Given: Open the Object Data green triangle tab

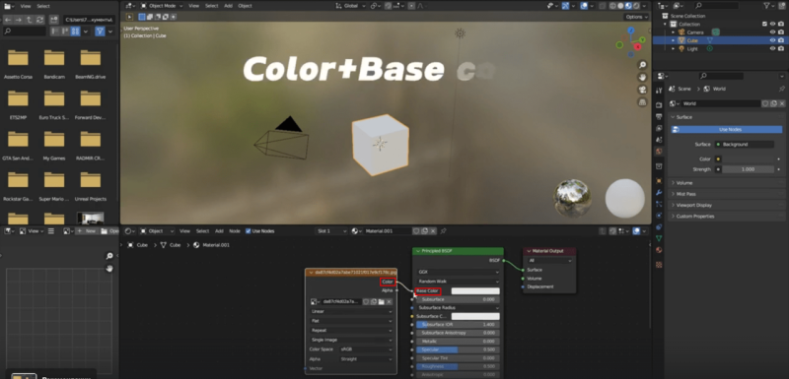Looking at the screenshot, I should [x=659, y=238].
